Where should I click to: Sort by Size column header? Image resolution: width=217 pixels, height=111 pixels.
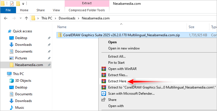pos(191,27)
